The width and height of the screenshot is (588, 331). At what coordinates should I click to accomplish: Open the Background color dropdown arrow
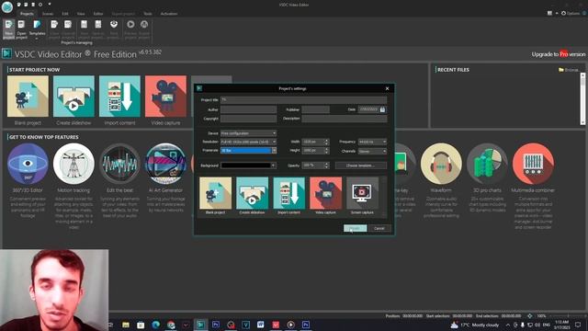pyautogui.click(x=273, y=165)
